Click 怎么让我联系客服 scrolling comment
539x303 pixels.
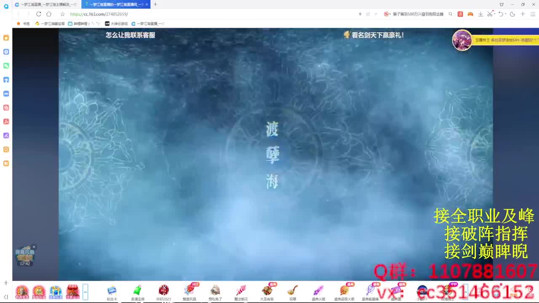pos(130,35)
